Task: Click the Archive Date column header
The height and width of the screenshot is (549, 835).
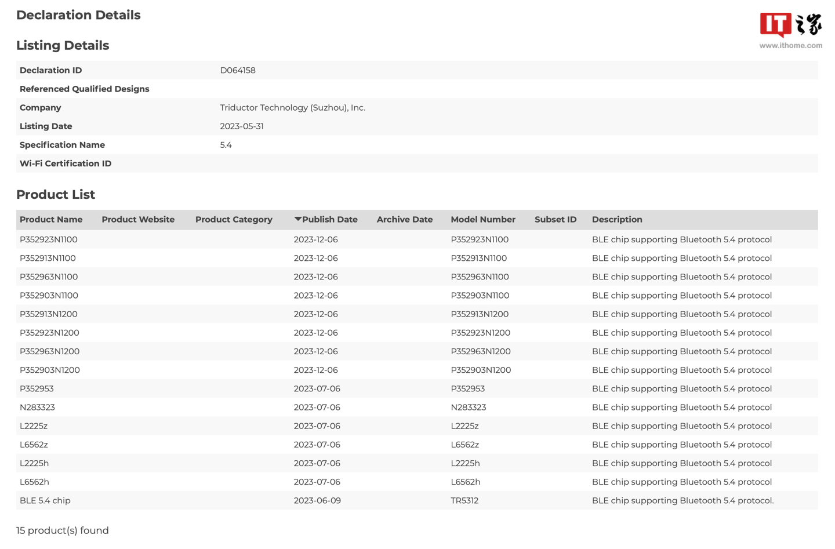Action: [x=404, y=220]
